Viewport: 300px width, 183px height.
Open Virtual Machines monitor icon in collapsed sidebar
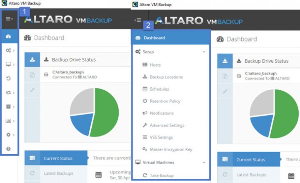coord(8,64)
